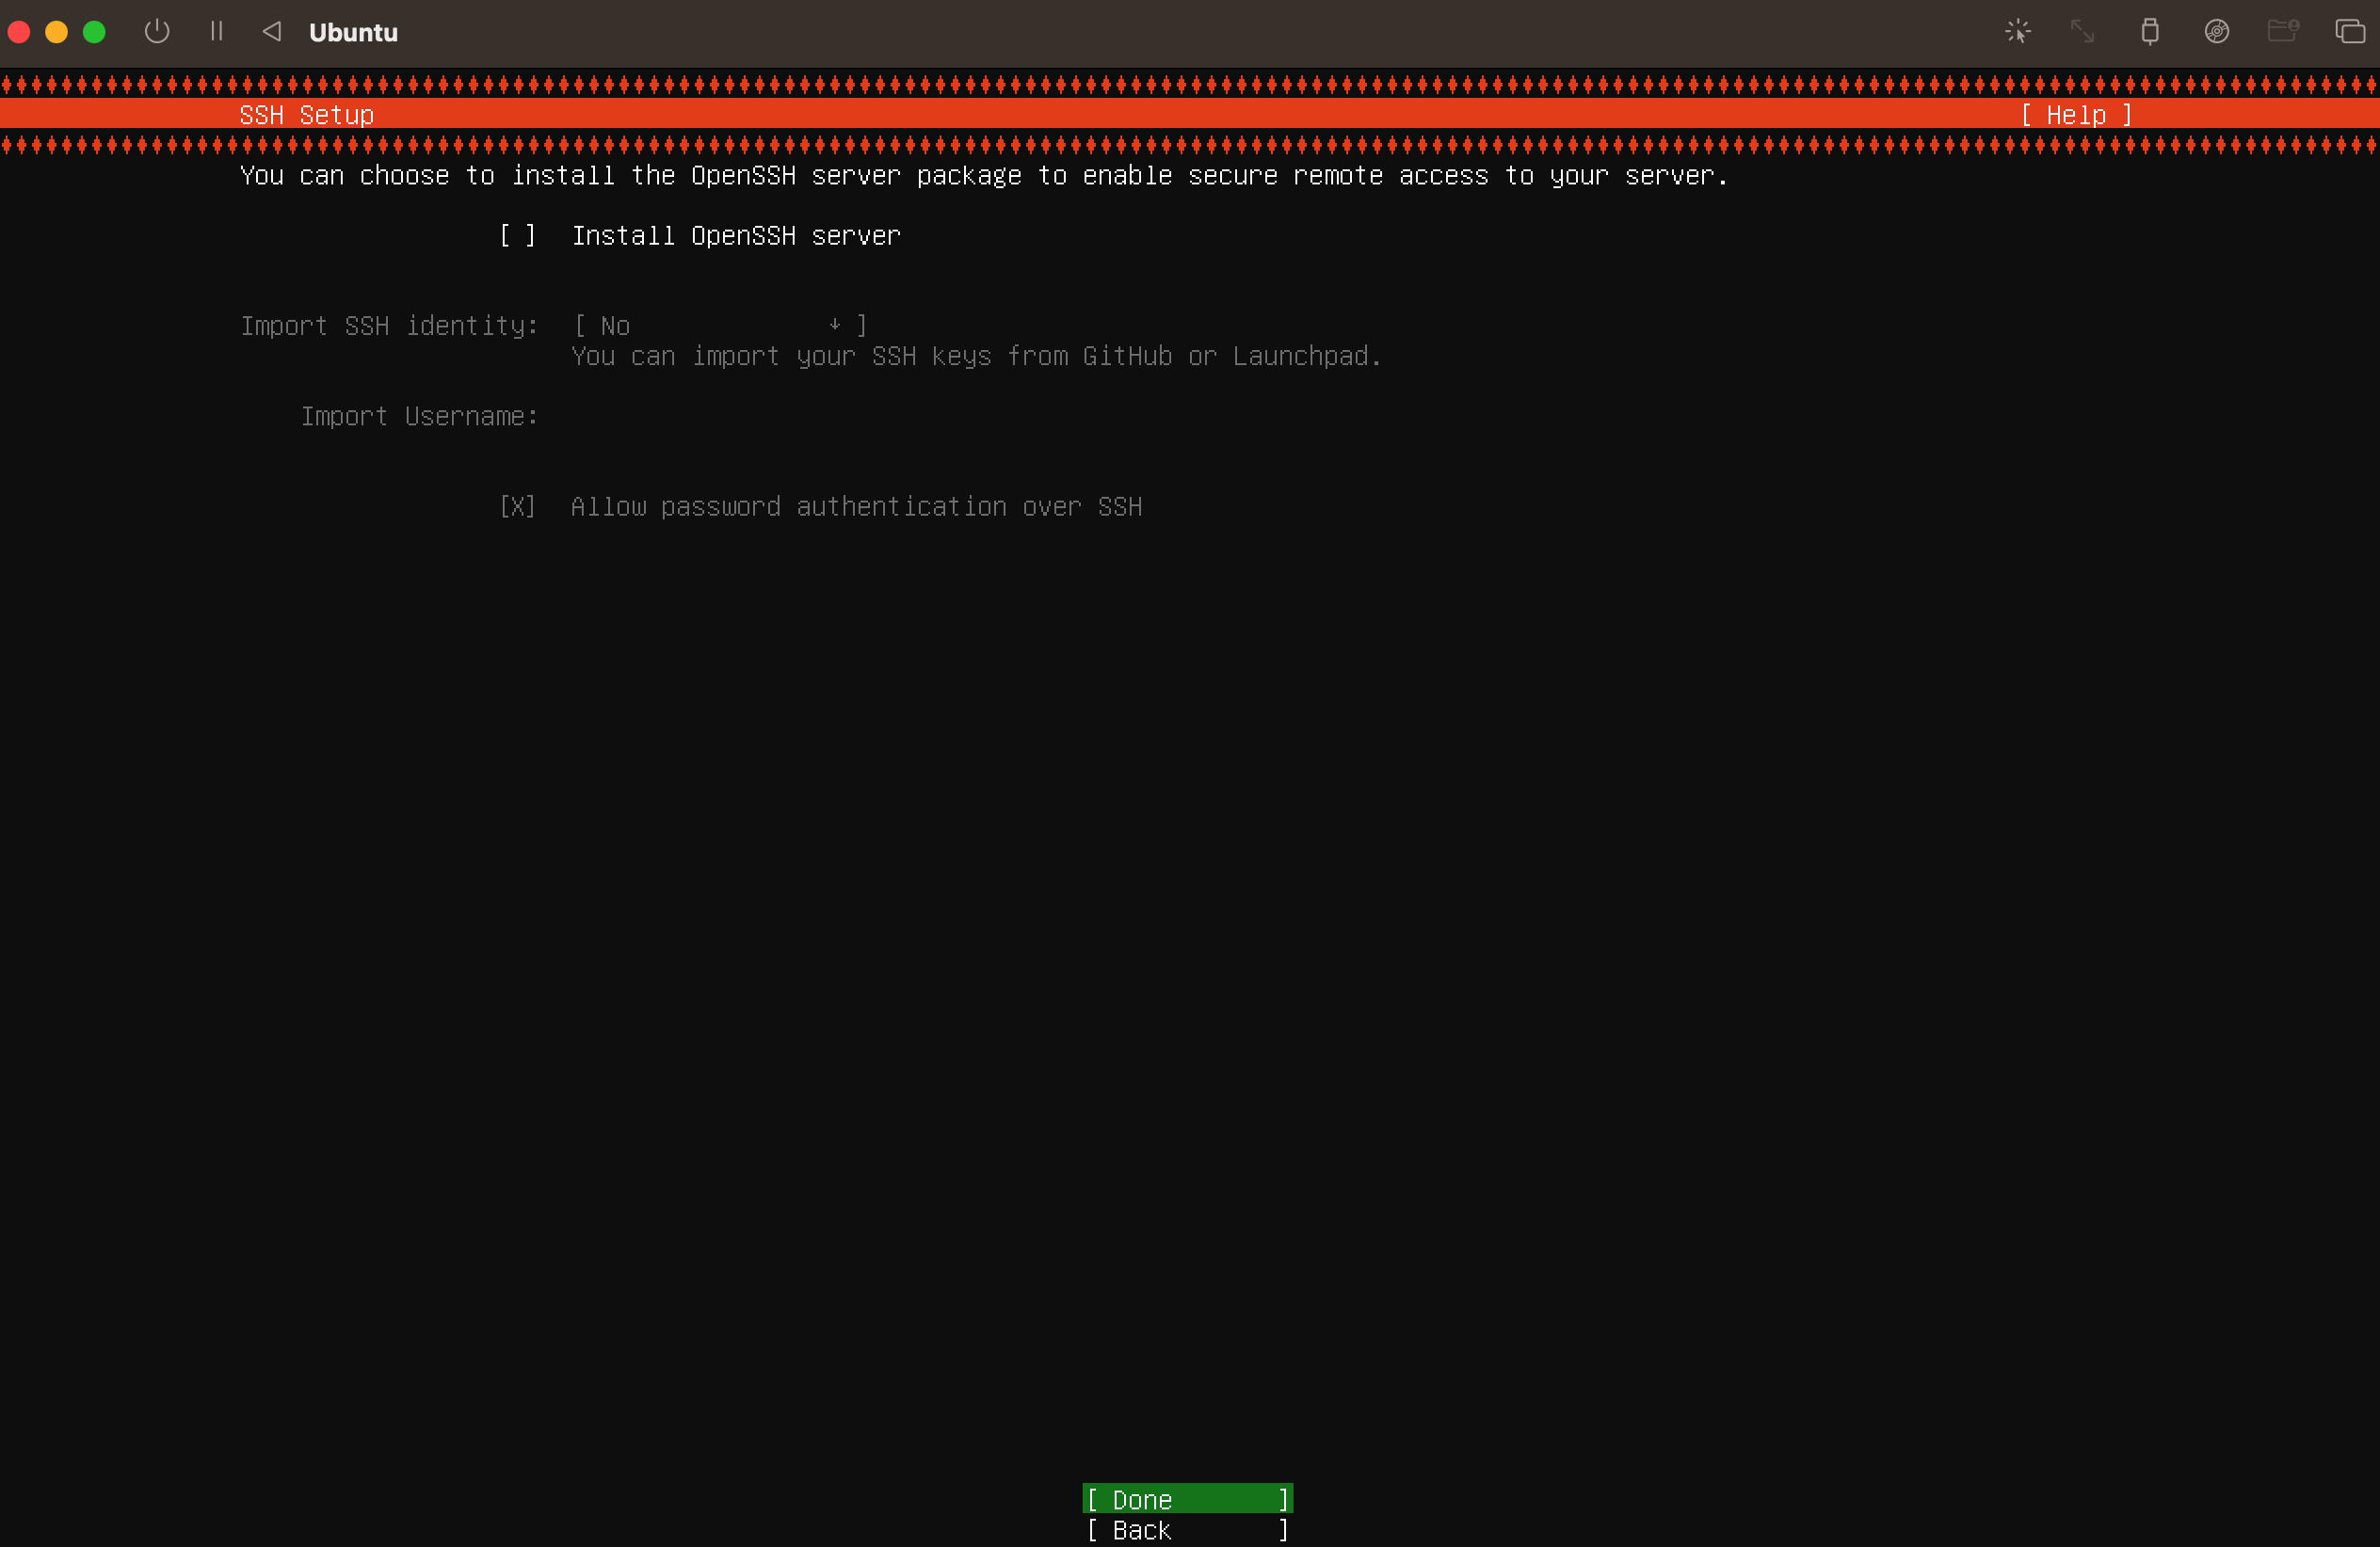Click the resize display arrows icon

point(2082,32)
